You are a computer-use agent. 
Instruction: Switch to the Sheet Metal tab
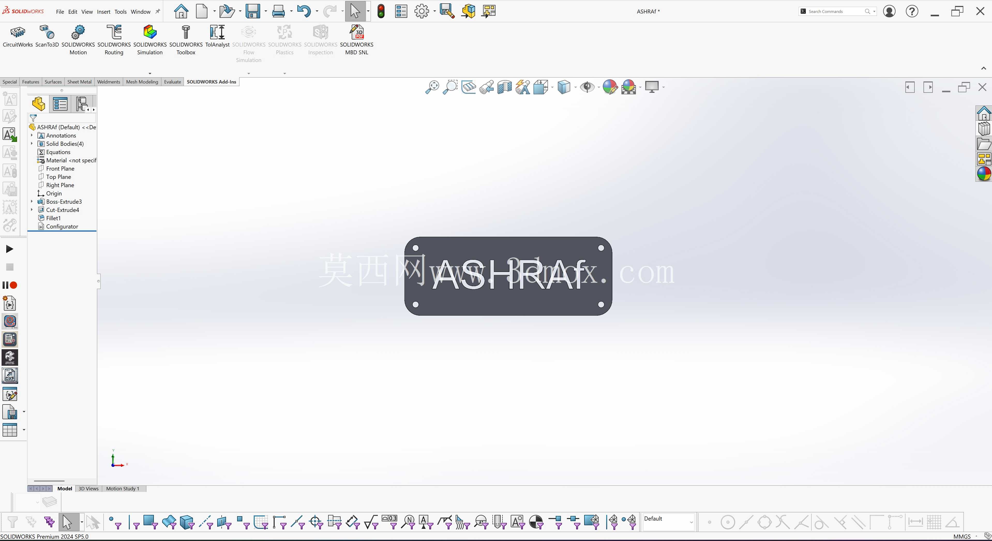point(79,82)
